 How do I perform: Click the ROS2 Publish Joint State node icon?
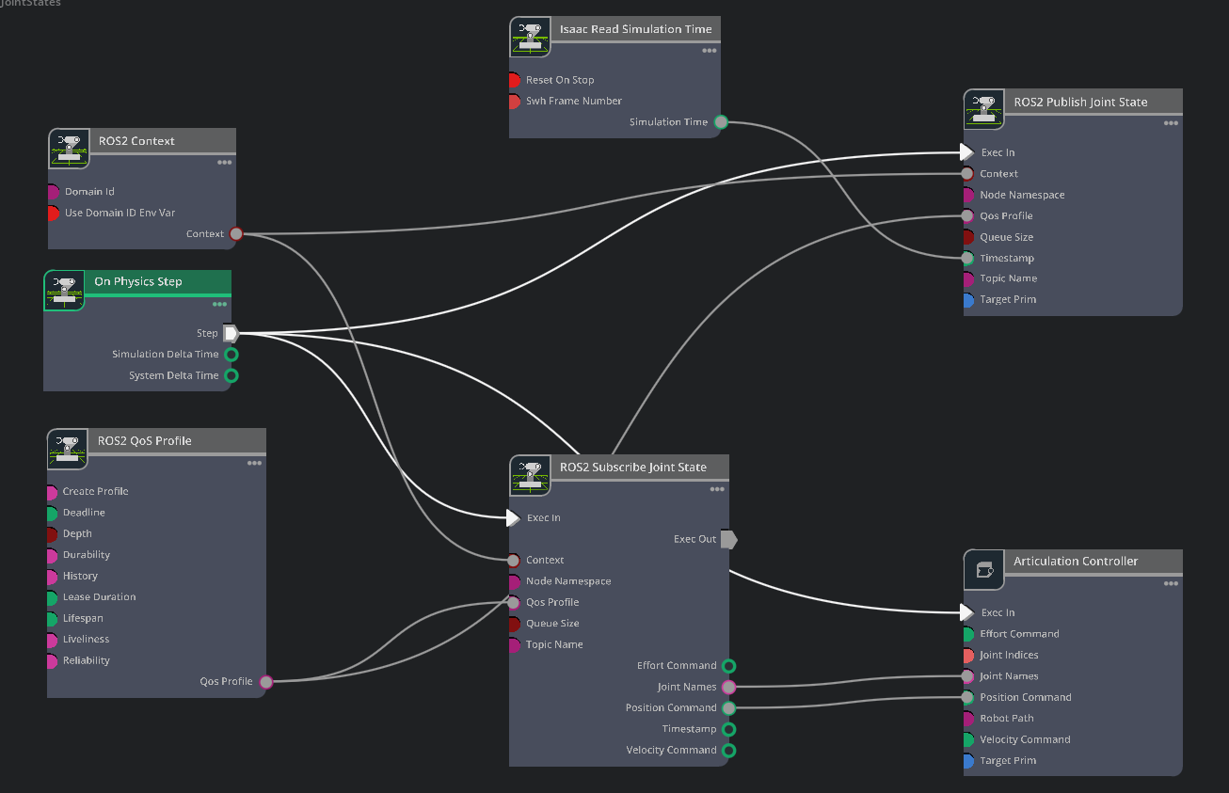(984, 109)
